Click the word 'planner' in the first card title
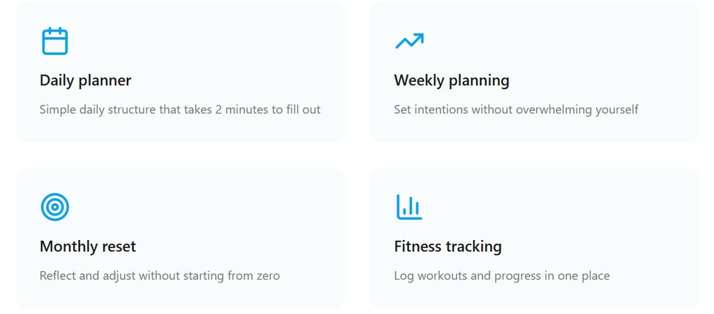Screen dimensions: 714x314 point(105,81)
